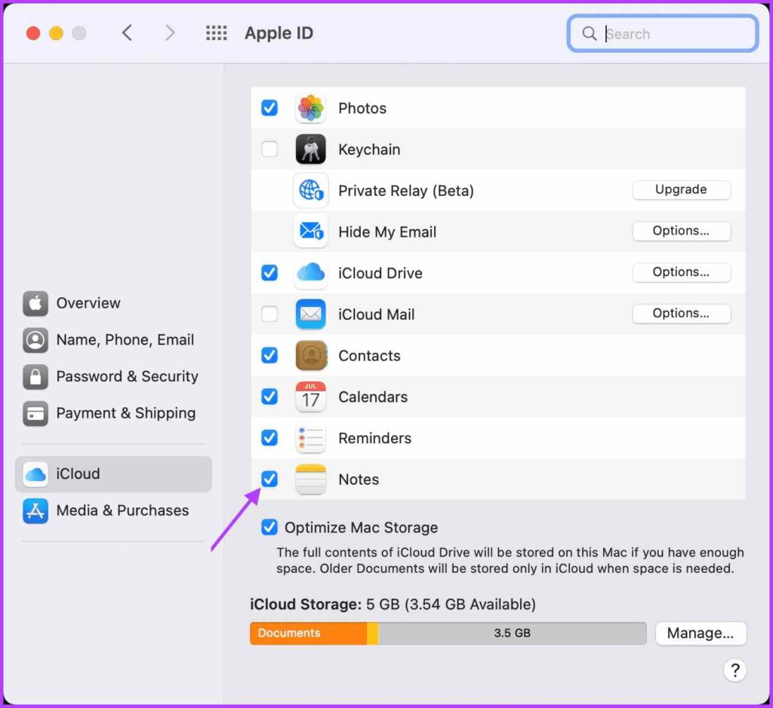
Task: Click the Documents segment in storage bar
Action: tap(309, 633)
